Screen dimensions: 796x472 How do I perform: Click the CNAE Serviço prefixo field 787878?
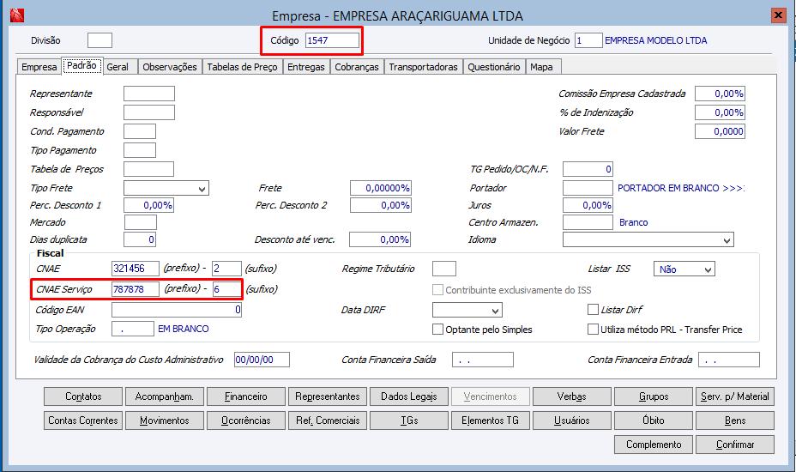tap(135, 289)
